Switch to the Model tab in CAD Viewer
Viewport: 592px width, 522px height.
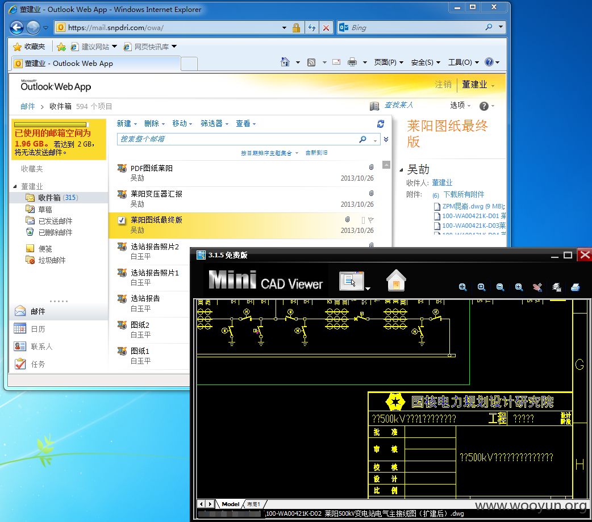click(x=230, y=504)
